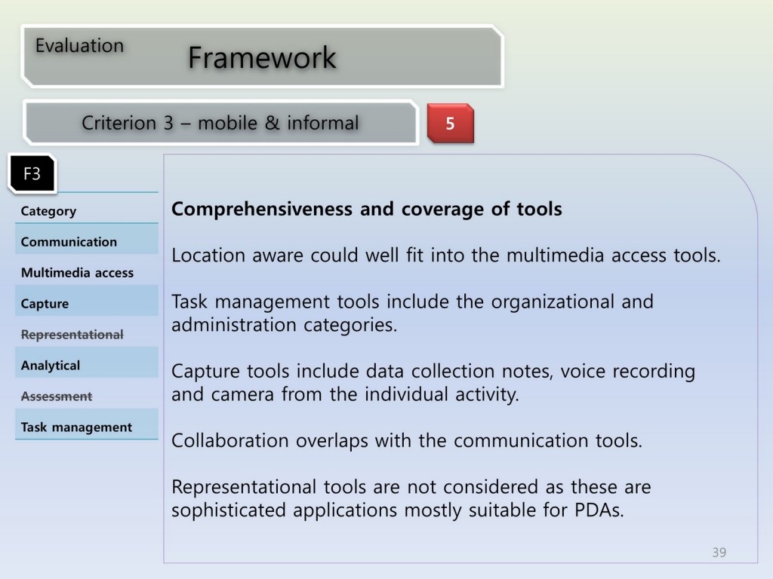
Task: Click the Framework title banner
Action: pos(262,57)
